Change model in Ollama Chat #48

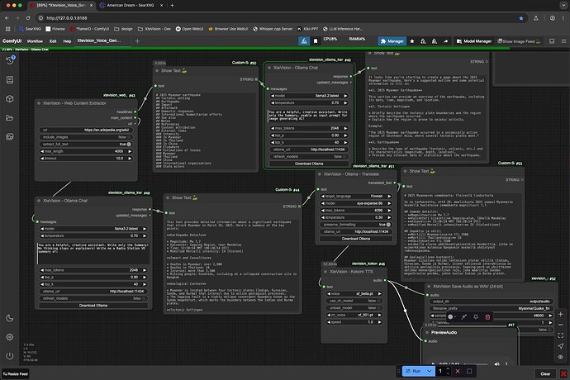tap(93, 229)
